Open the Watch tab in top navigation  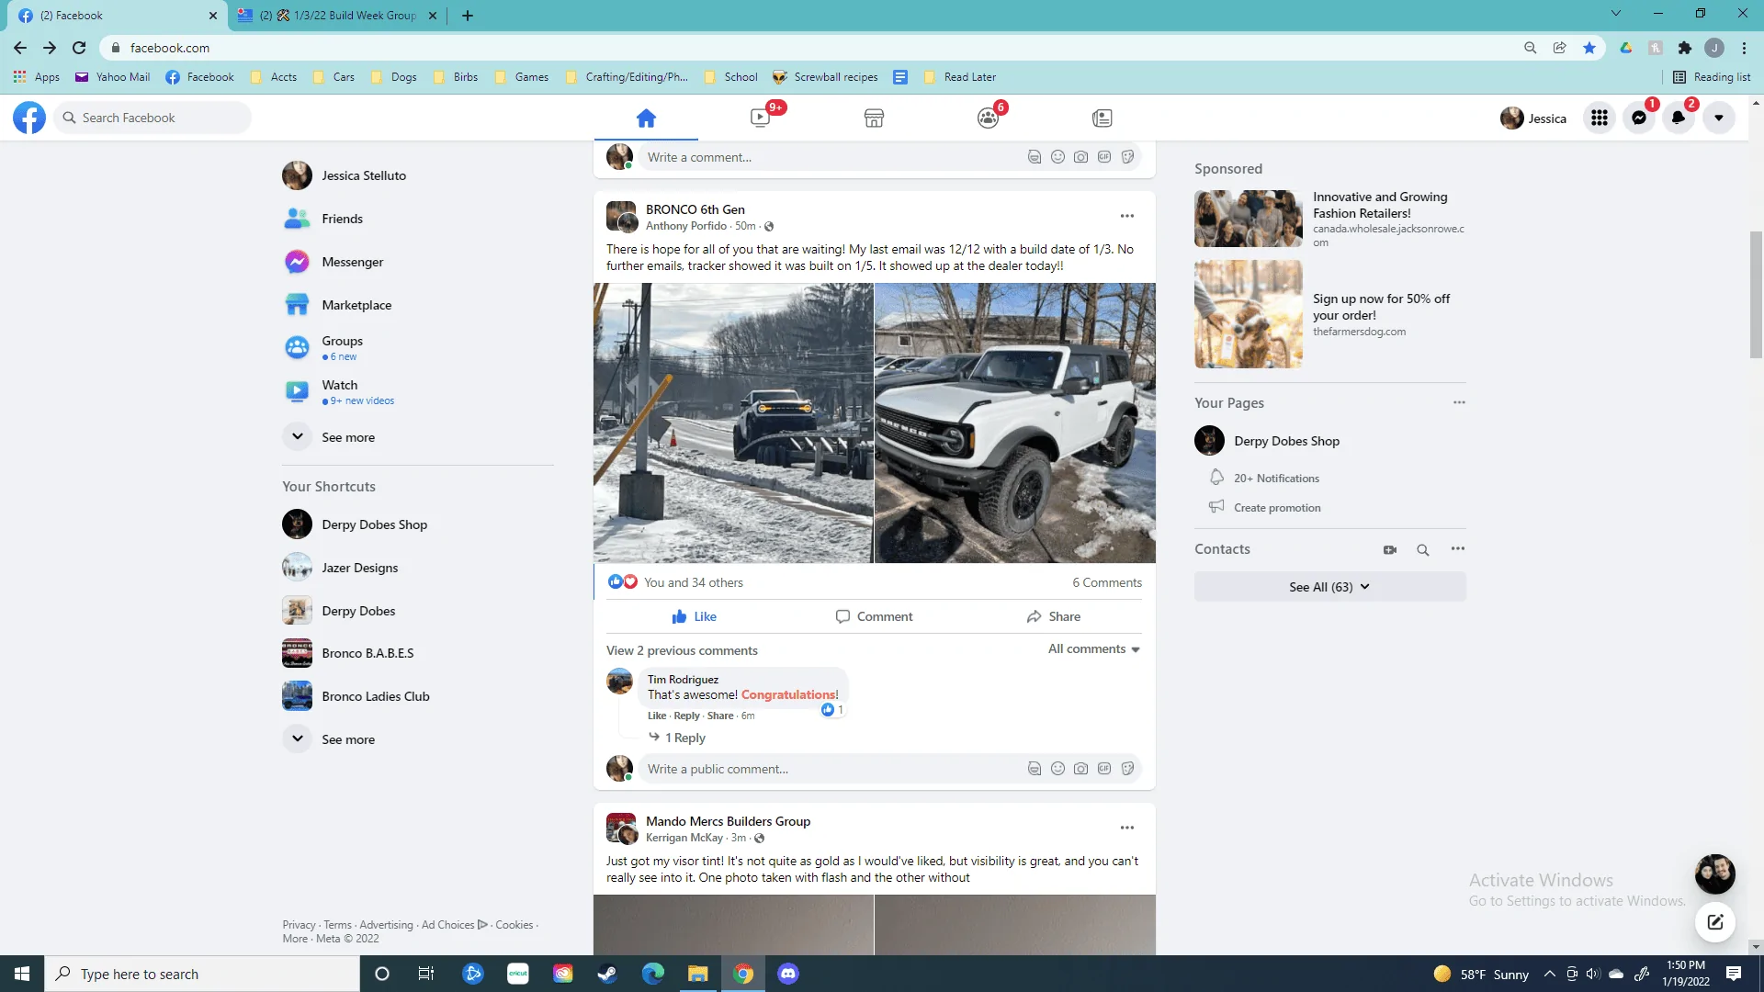point(760,118)
